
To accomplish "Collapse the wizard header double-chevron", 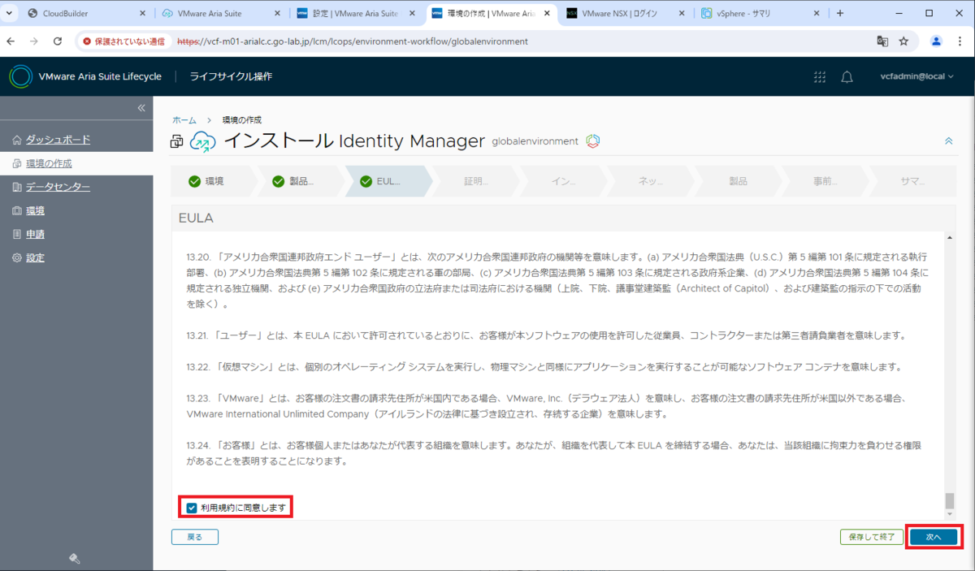I will [x=948, y=141].
